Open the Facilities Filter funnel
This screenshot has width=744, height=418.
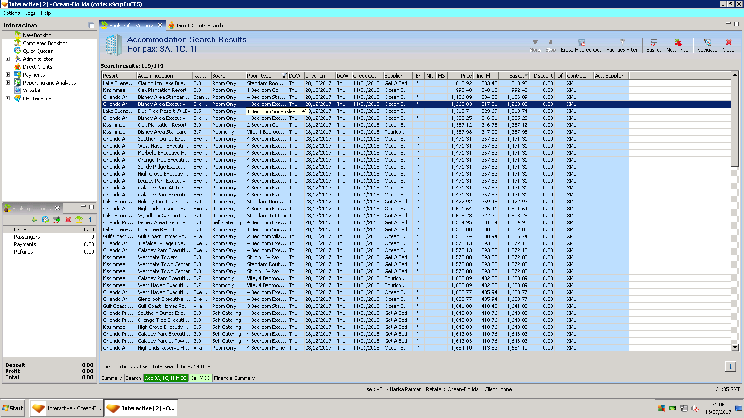(622, 42)
